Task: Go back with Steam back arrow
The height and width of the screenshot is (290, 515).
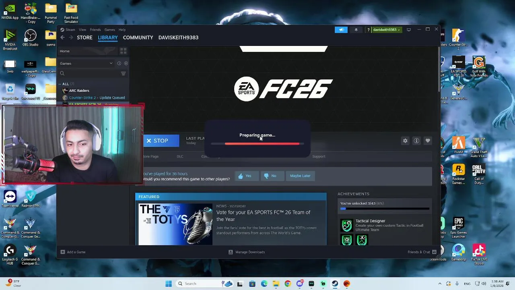Action: [62, 37]
